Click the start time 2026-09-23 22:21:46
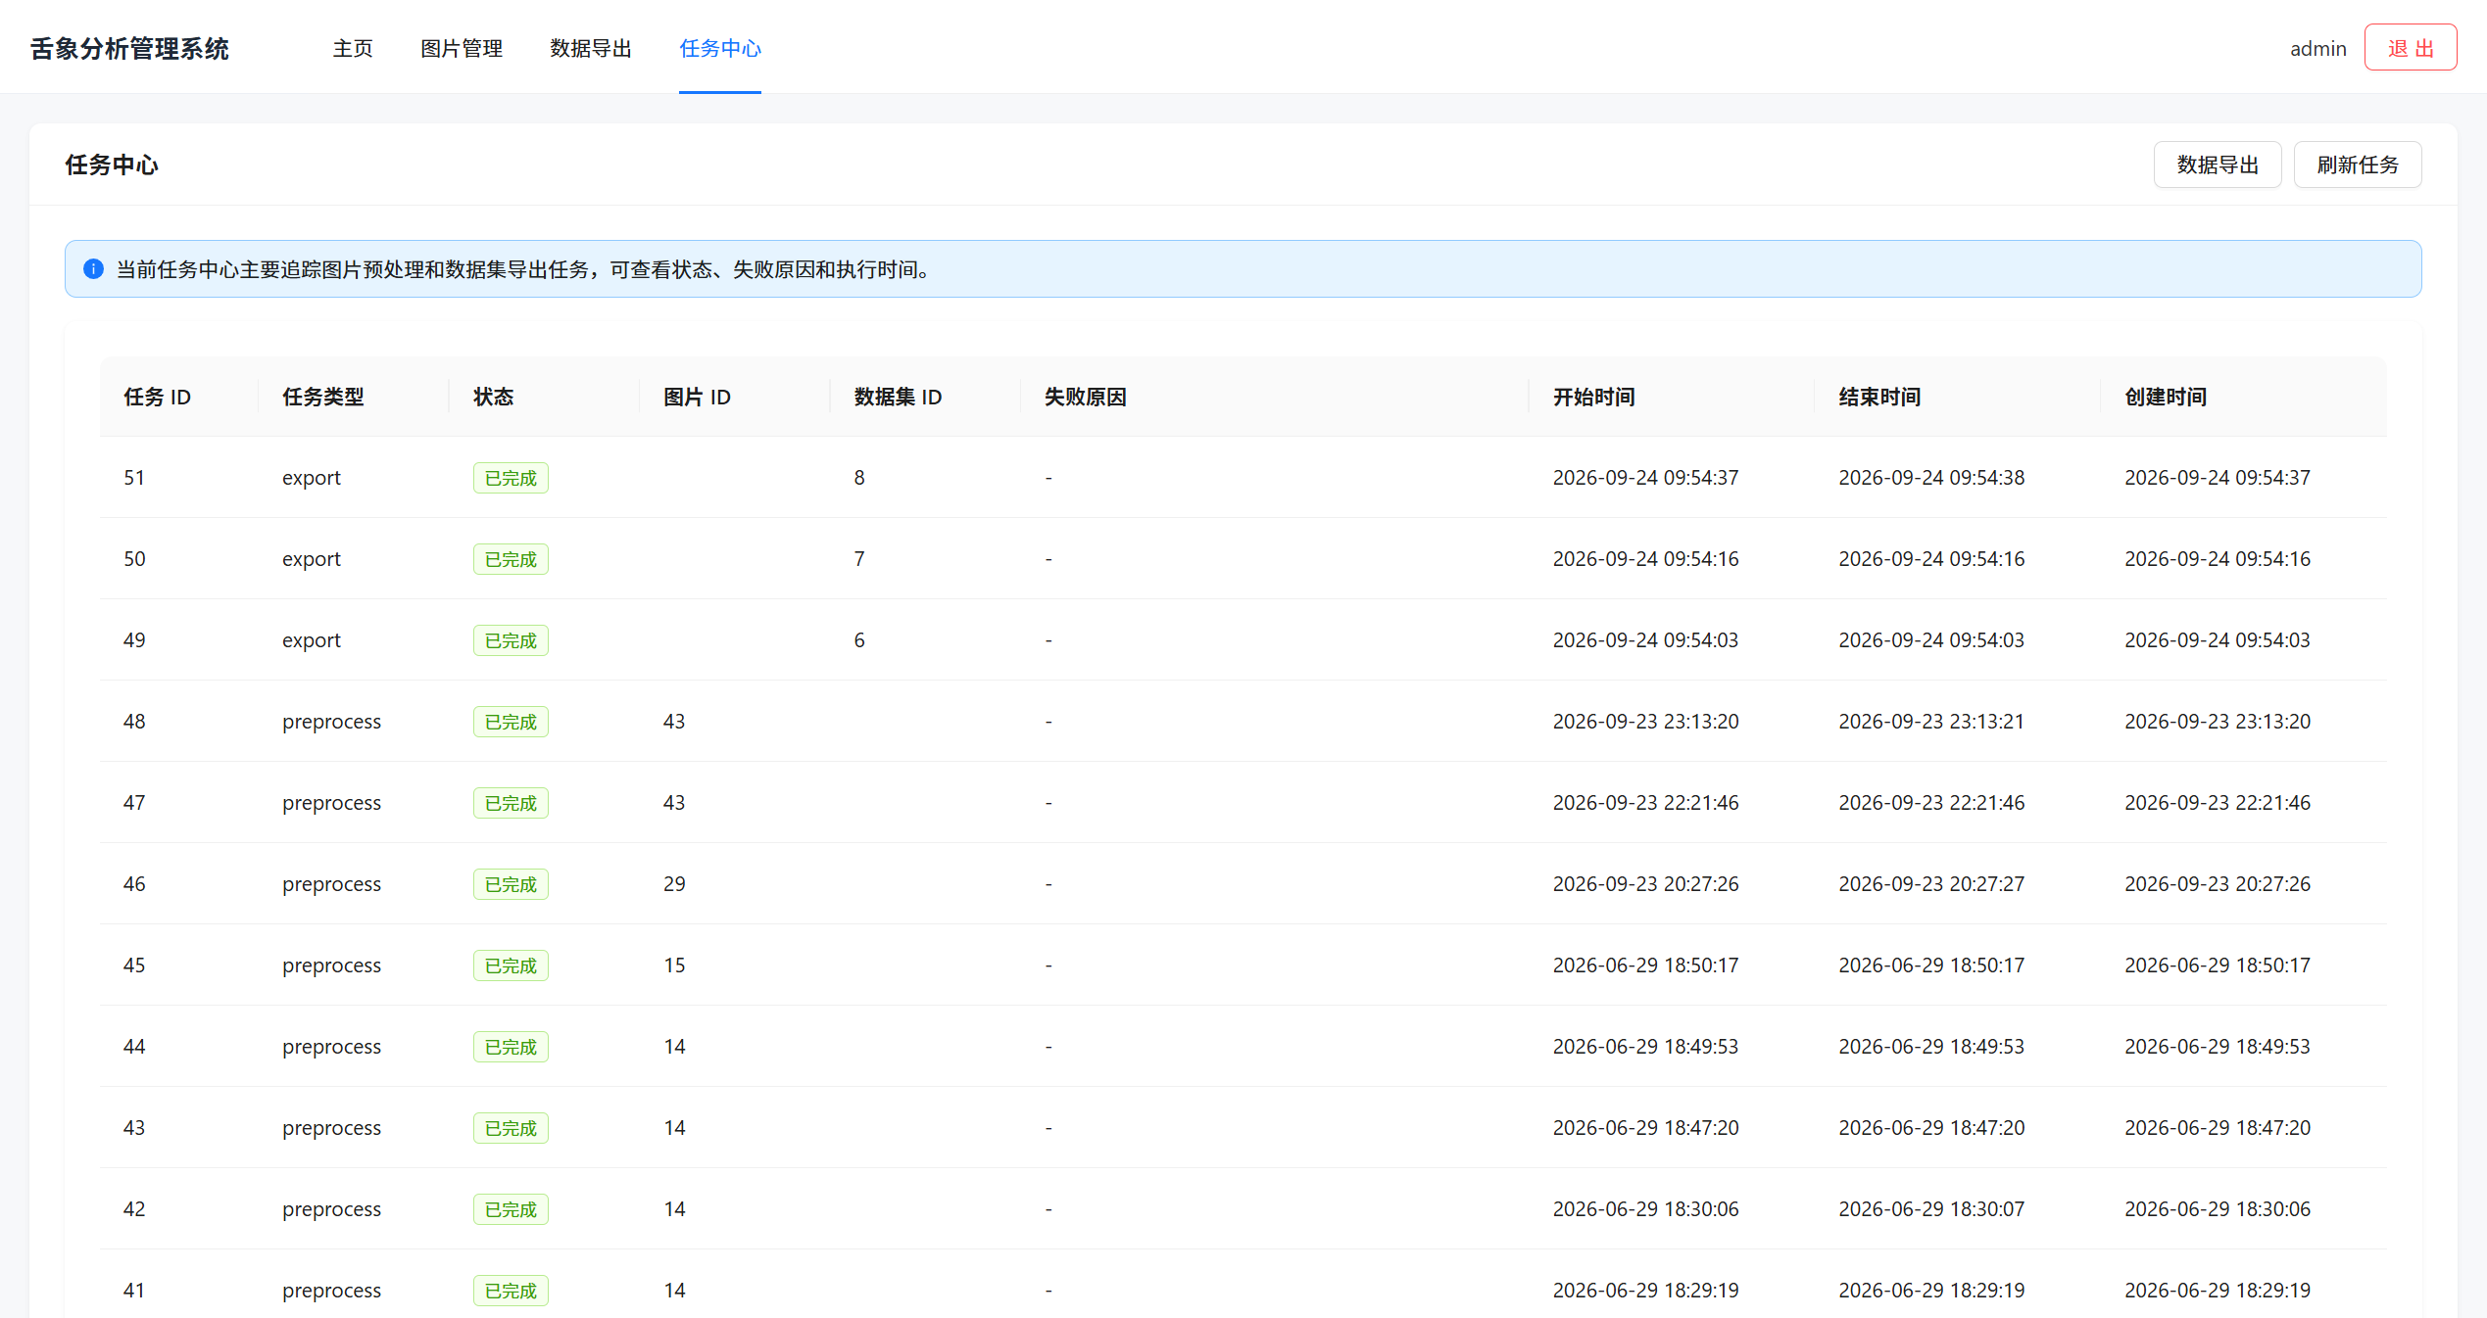Image resolution: width=2487 pixels, height=1318 pixels. [x=1646, y=803]
